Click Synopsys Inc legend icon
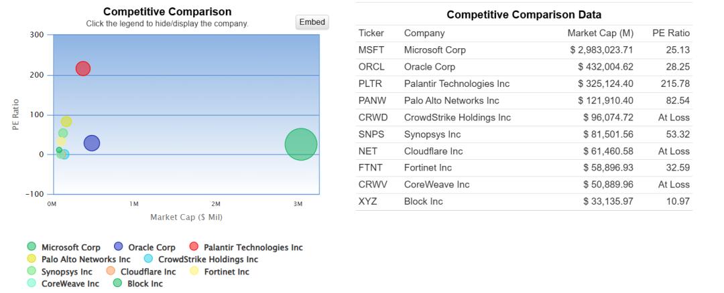 tap(32, 272)
